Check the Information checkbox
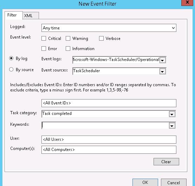This screenshot has width=195, height=186. tap(68, 49)
